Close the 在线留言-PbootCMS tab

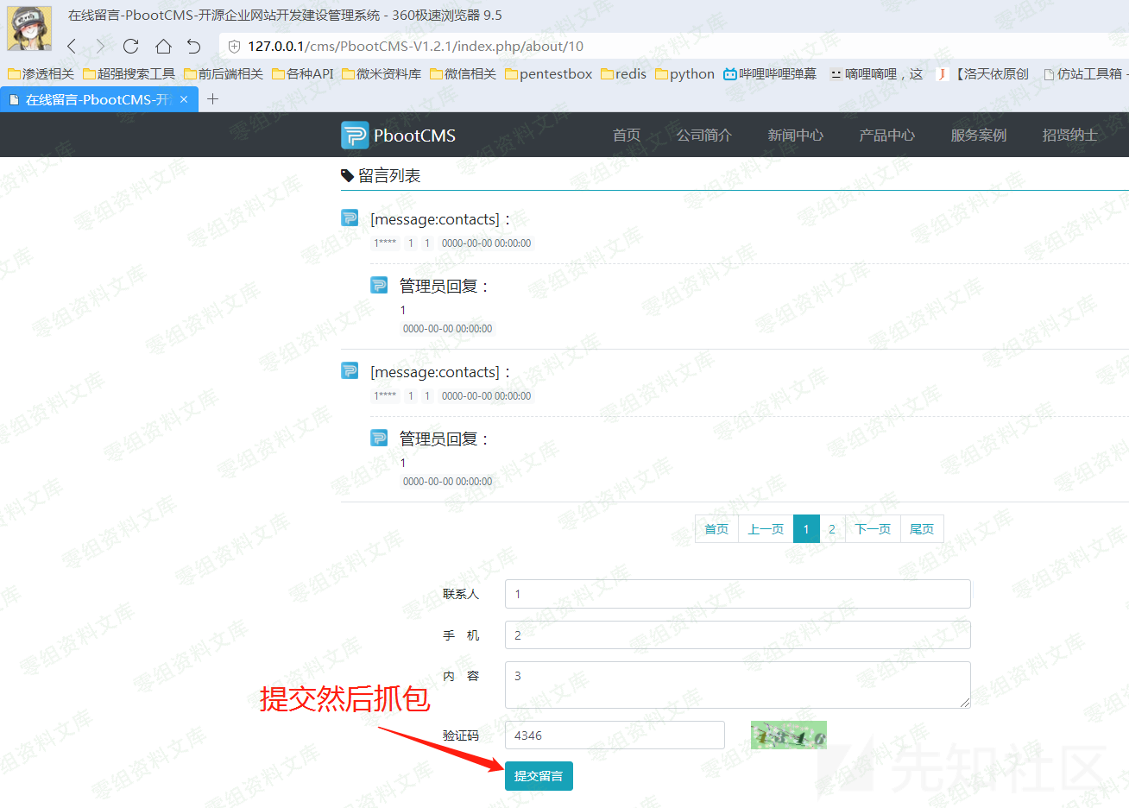coord(184,99)
